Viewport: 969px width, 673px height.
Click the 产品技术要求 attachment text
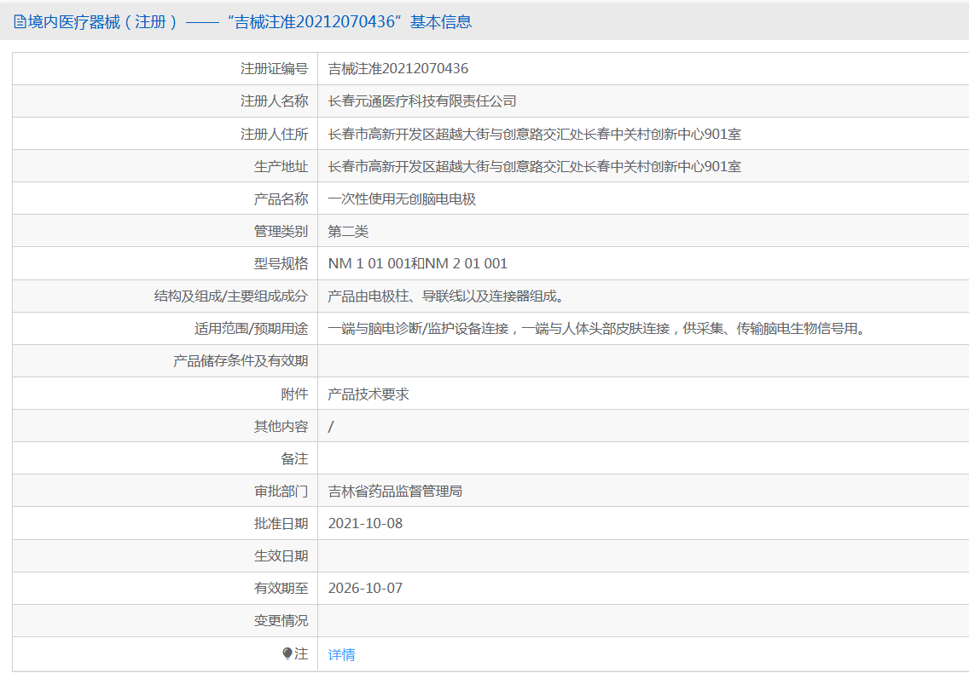[368, 394]
